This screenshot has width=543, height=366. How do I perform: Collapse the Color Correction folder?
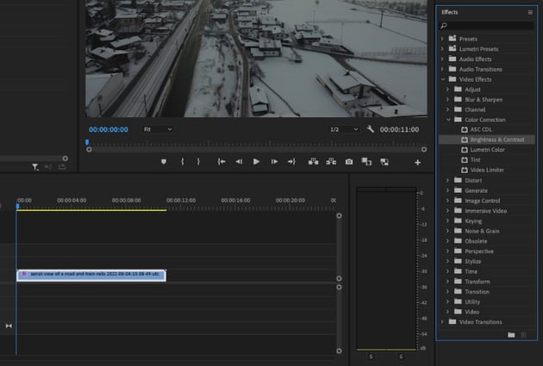pos(448,120)
